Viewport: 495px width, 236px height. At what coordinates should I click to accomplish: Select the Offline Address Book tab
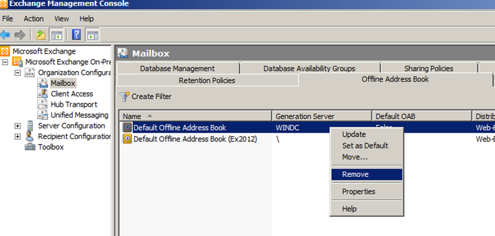pos(395,80)
